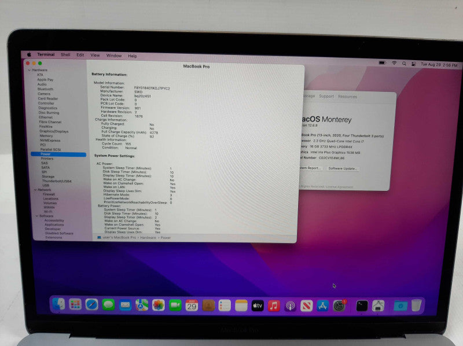Image resolution: width=463 pixels, height=346 pixels.
Task: Switch to Support tab in About This Mac
Action: [326, 96]
